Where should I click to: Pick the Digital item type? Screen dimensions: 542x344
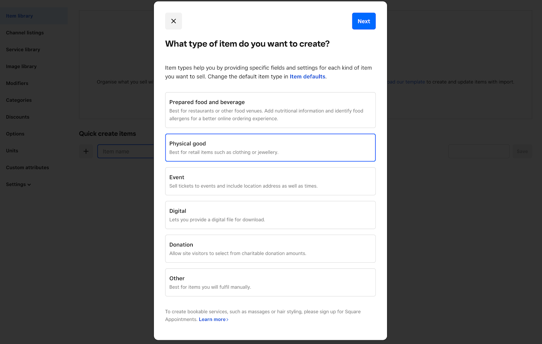coord(270,215)
